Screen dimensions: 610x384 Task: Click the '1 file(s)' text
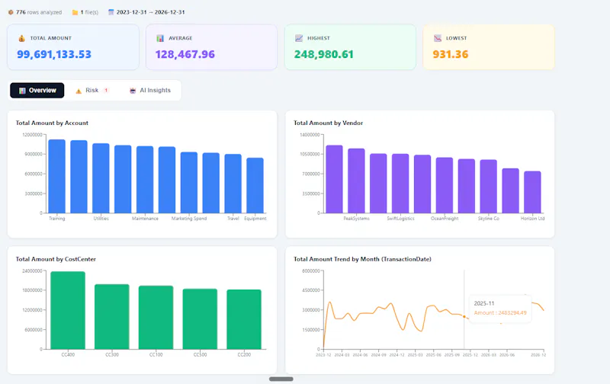pos(89,12)
